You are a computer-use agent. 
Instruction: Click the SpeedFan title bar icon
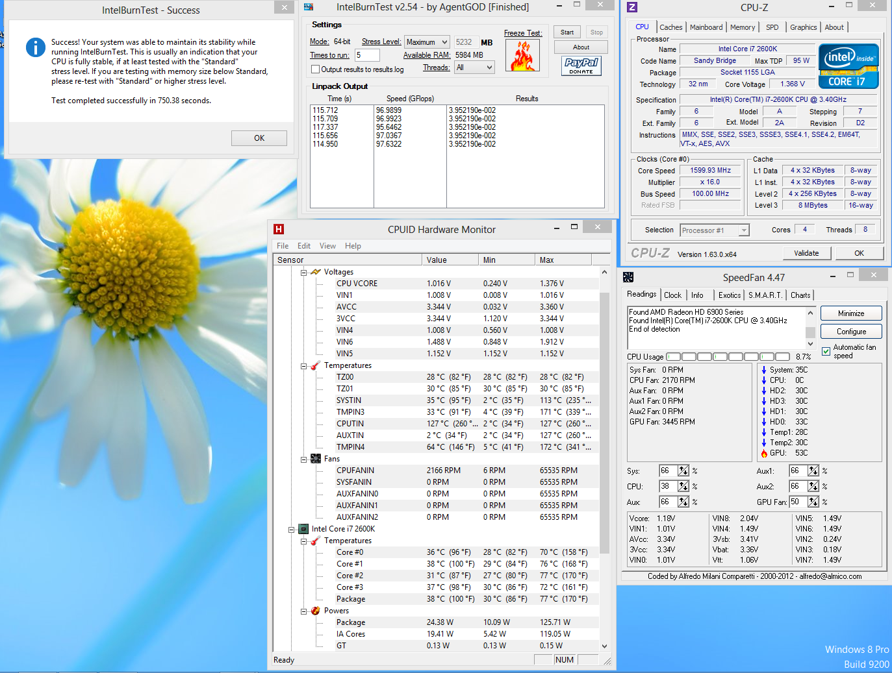[x=628, y=277]
